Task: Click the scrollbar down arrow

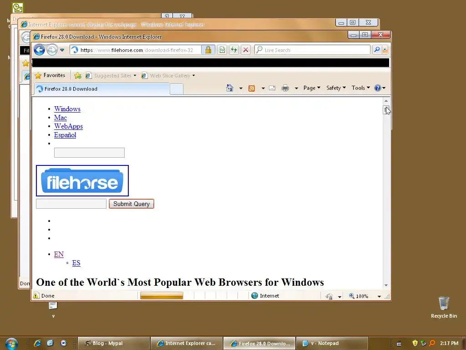Action: pos(386,285)
